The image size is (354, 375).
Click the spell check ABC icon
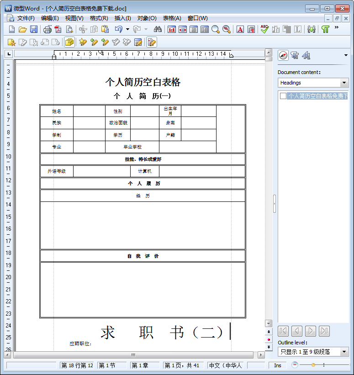coord(264,30)
